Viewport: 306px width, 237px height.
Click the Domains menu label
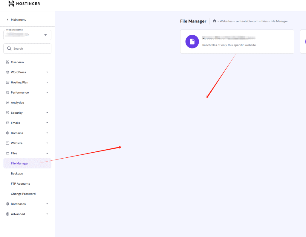(x=17, y=133)
